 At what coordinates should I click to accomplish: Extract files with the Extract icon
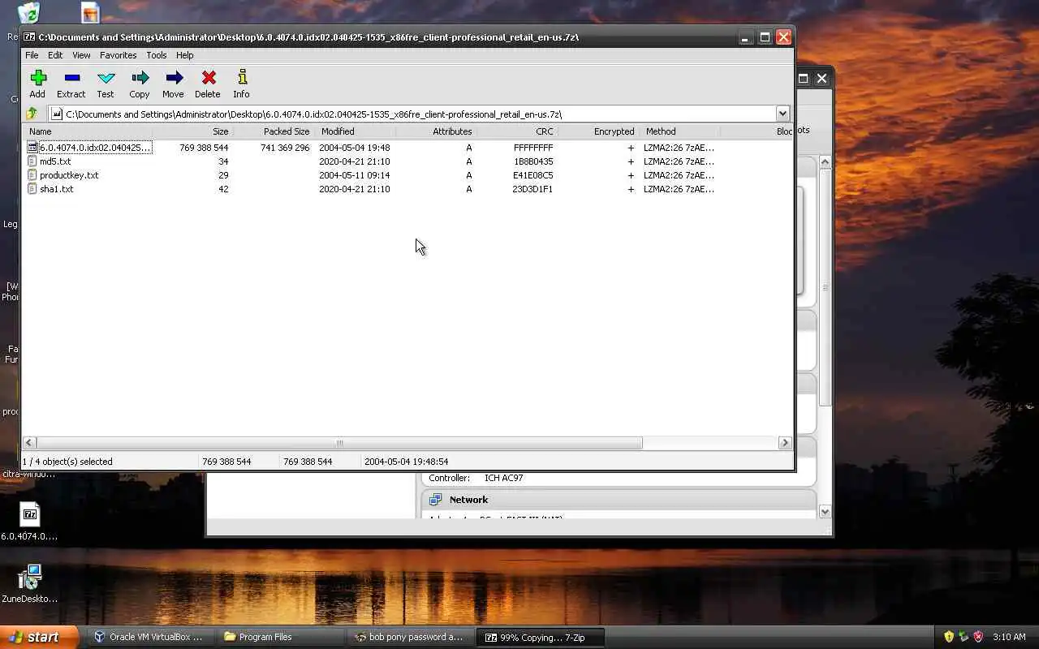pos(71,79)
